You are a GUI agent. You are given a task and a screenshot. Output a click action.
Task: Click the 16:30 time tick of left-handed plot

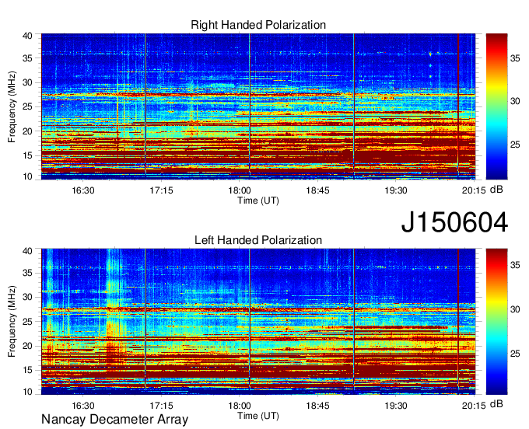click(x=83, y=406)
